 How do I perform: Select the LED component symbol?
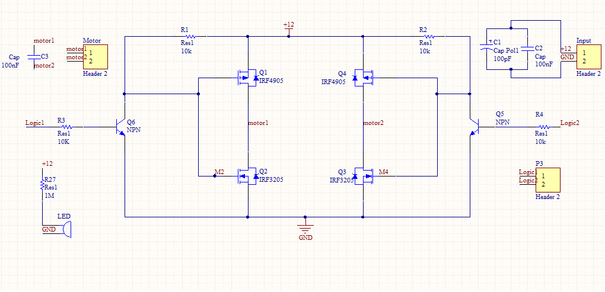tap(68, 230)
